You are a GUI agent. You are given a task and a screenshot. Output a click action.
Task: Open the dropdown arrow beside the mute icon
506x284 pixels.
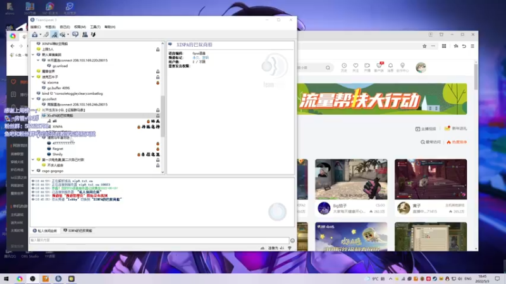pyautogui.click(x=68, y=35)
